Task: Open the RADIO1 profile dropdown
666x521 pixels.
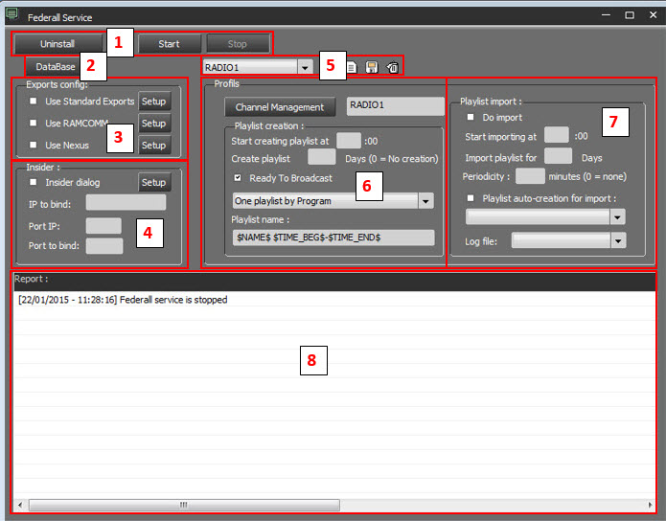Action: point(304,68)
